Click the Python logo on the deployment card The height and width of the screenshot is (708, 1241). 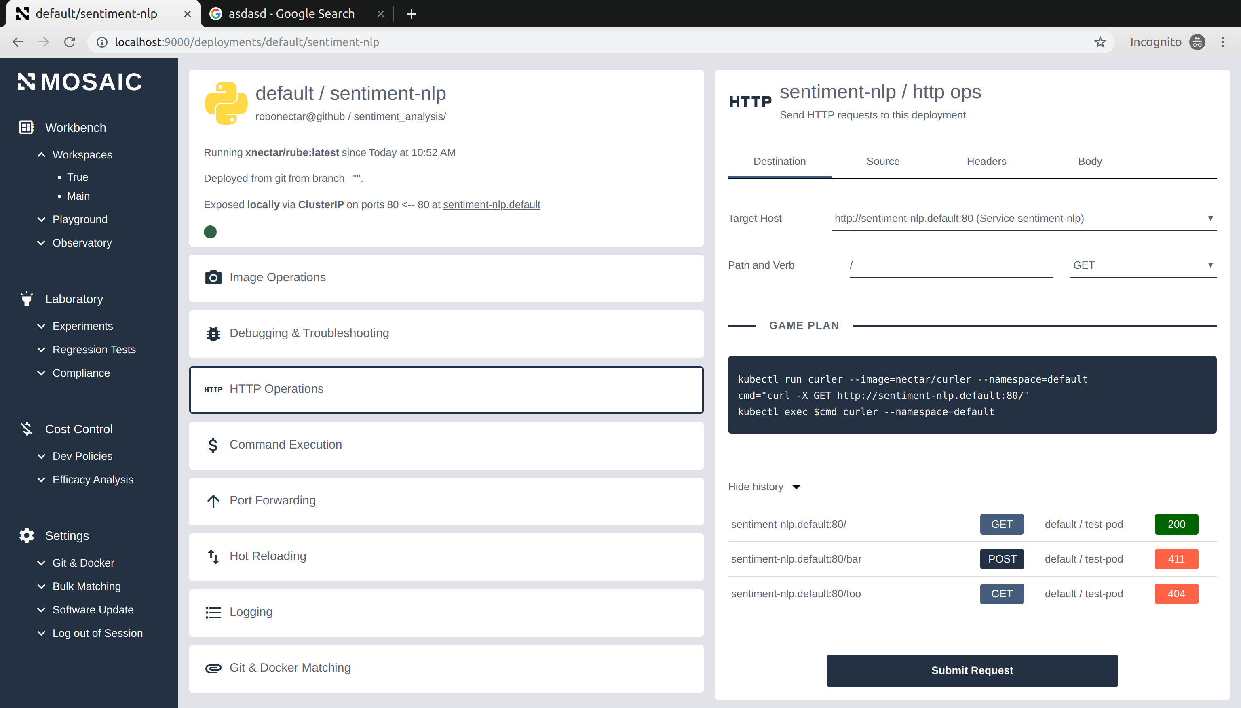coord(226,103)
